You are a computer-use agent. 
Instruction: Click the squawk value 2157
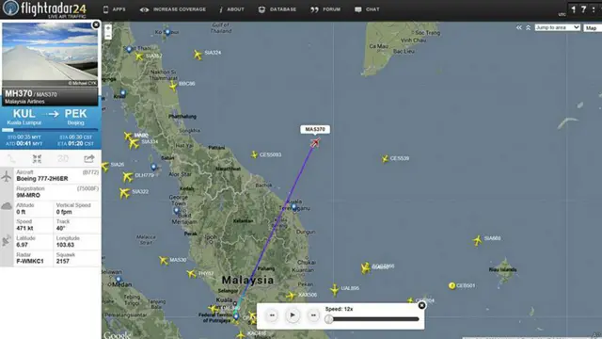[63, 262]
